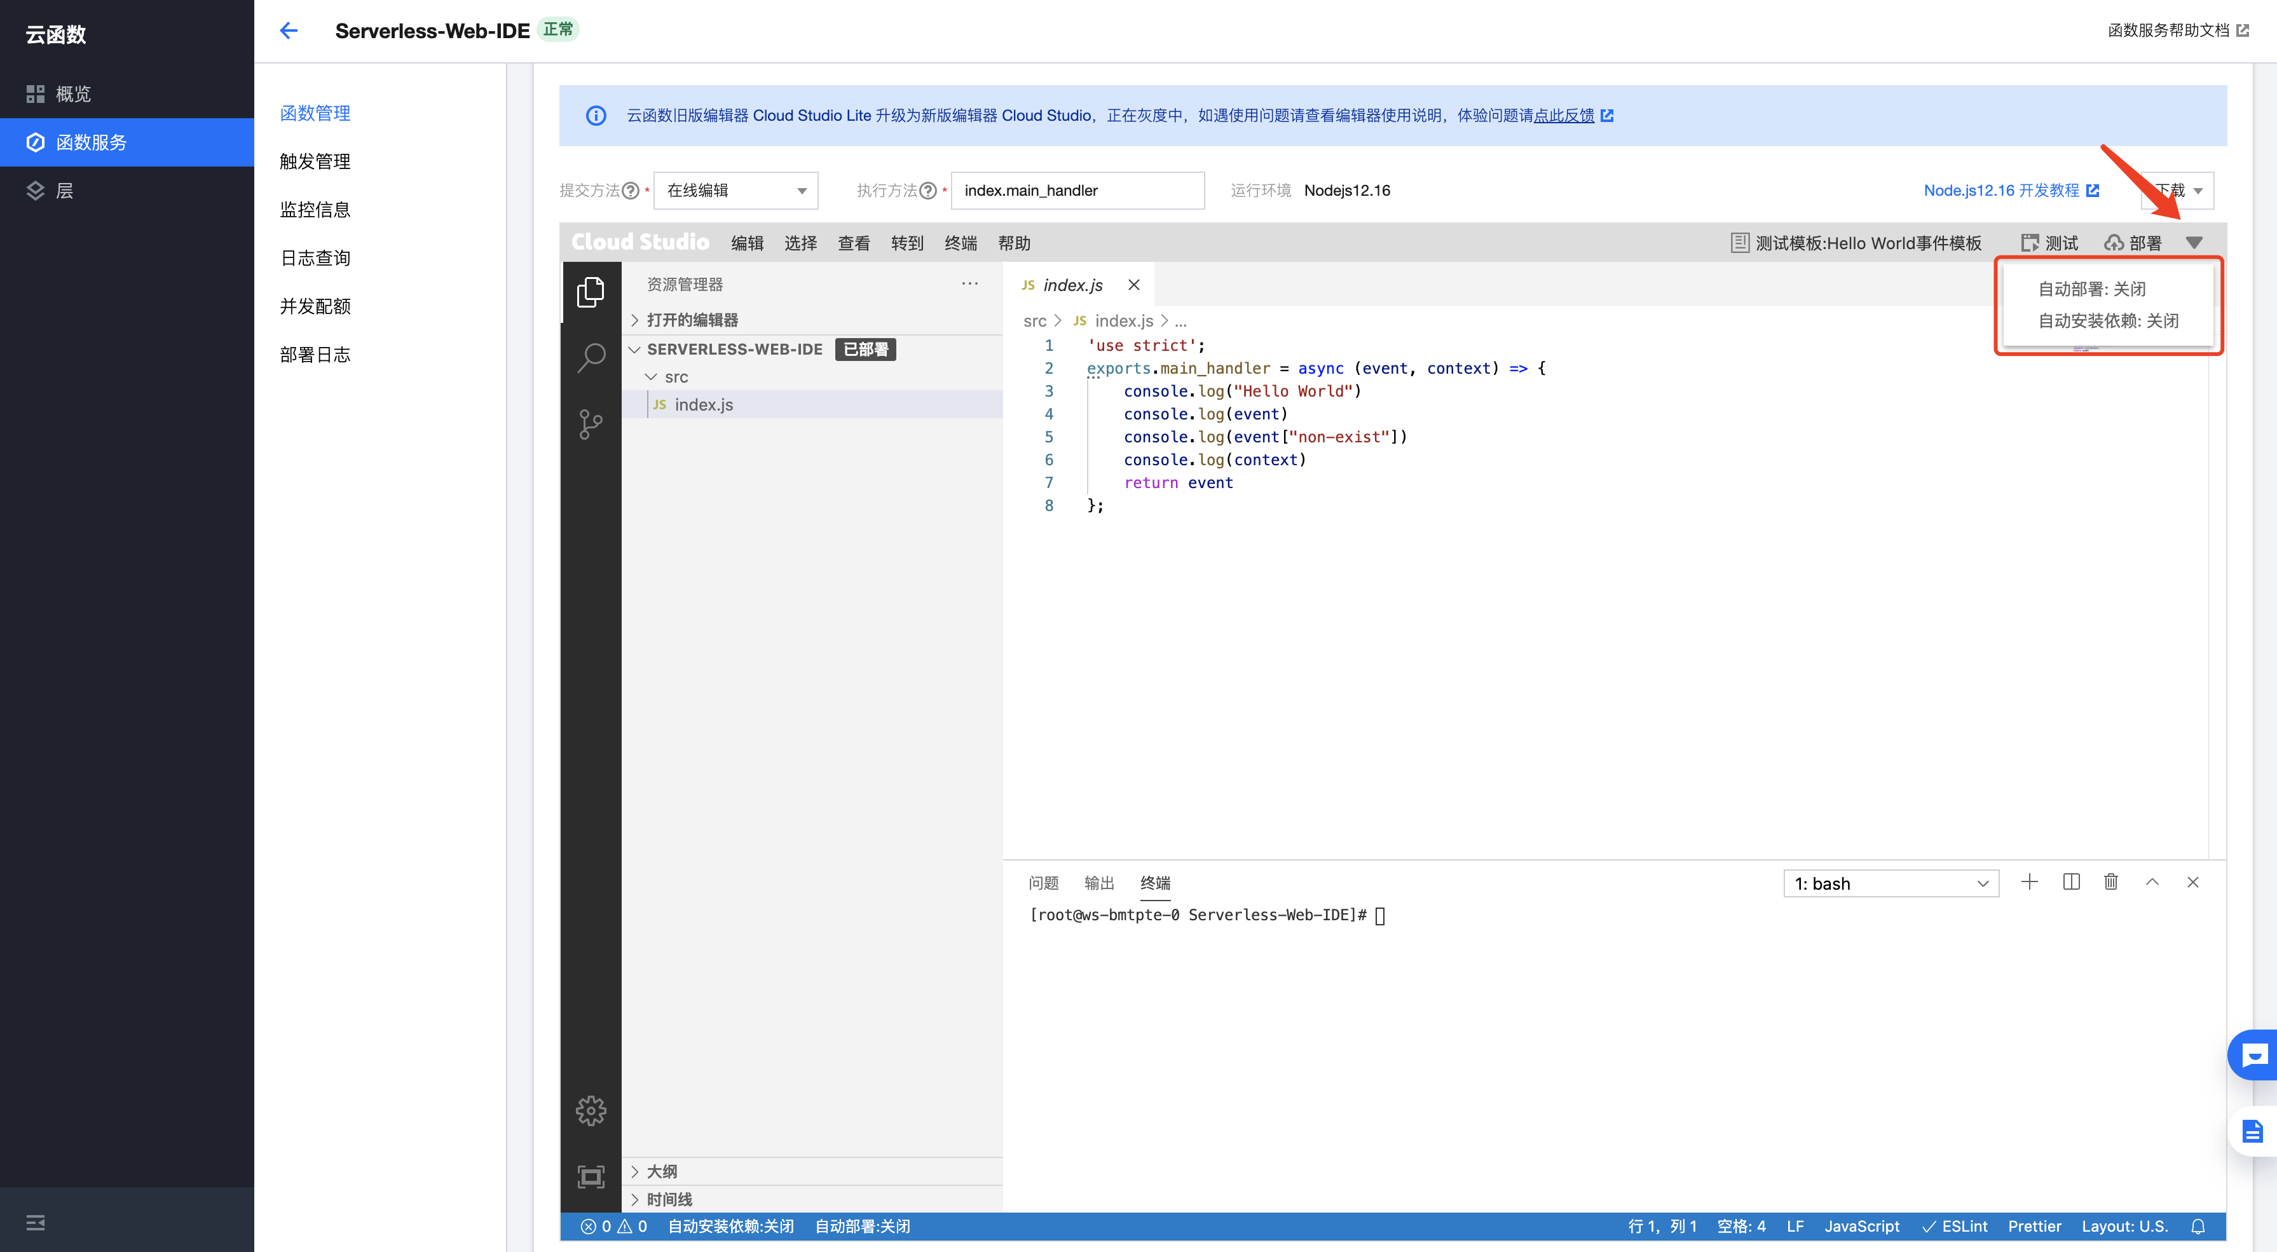Open the submit method dropdown
Image resolution: width=2277 pixels, height=1252 pixels.
coord(735,191)
